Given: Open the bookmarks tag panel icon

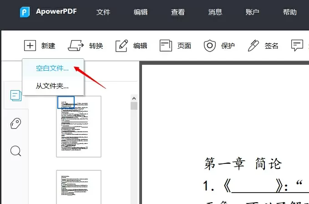Looking at the screenshot, I should [16, 123].
